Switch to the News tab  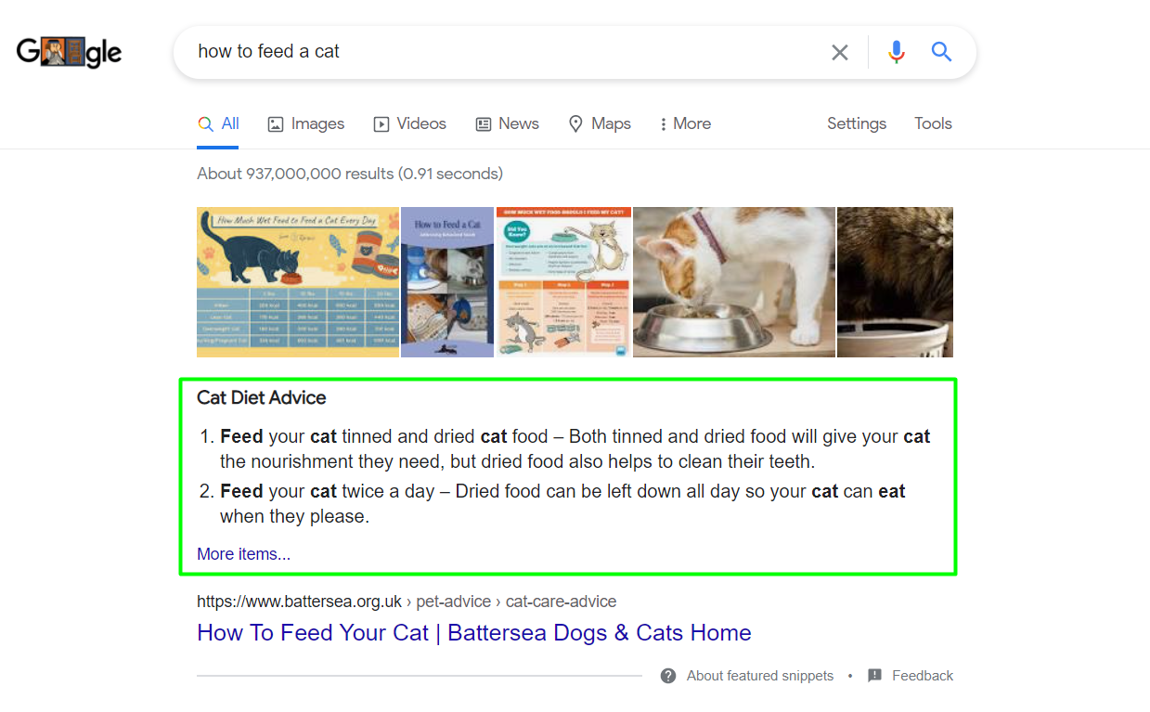tap(507, 123)
